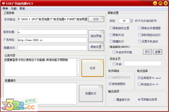The image size is (169, 112).
Task: Minimize the EXE广告加壳器 window
Action: click(x=155, y=3)
